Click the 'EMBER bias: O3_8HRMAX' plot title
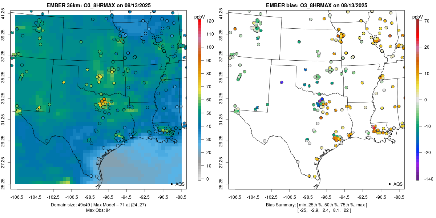This screenshot has height=218, width=436. point(316,5)
